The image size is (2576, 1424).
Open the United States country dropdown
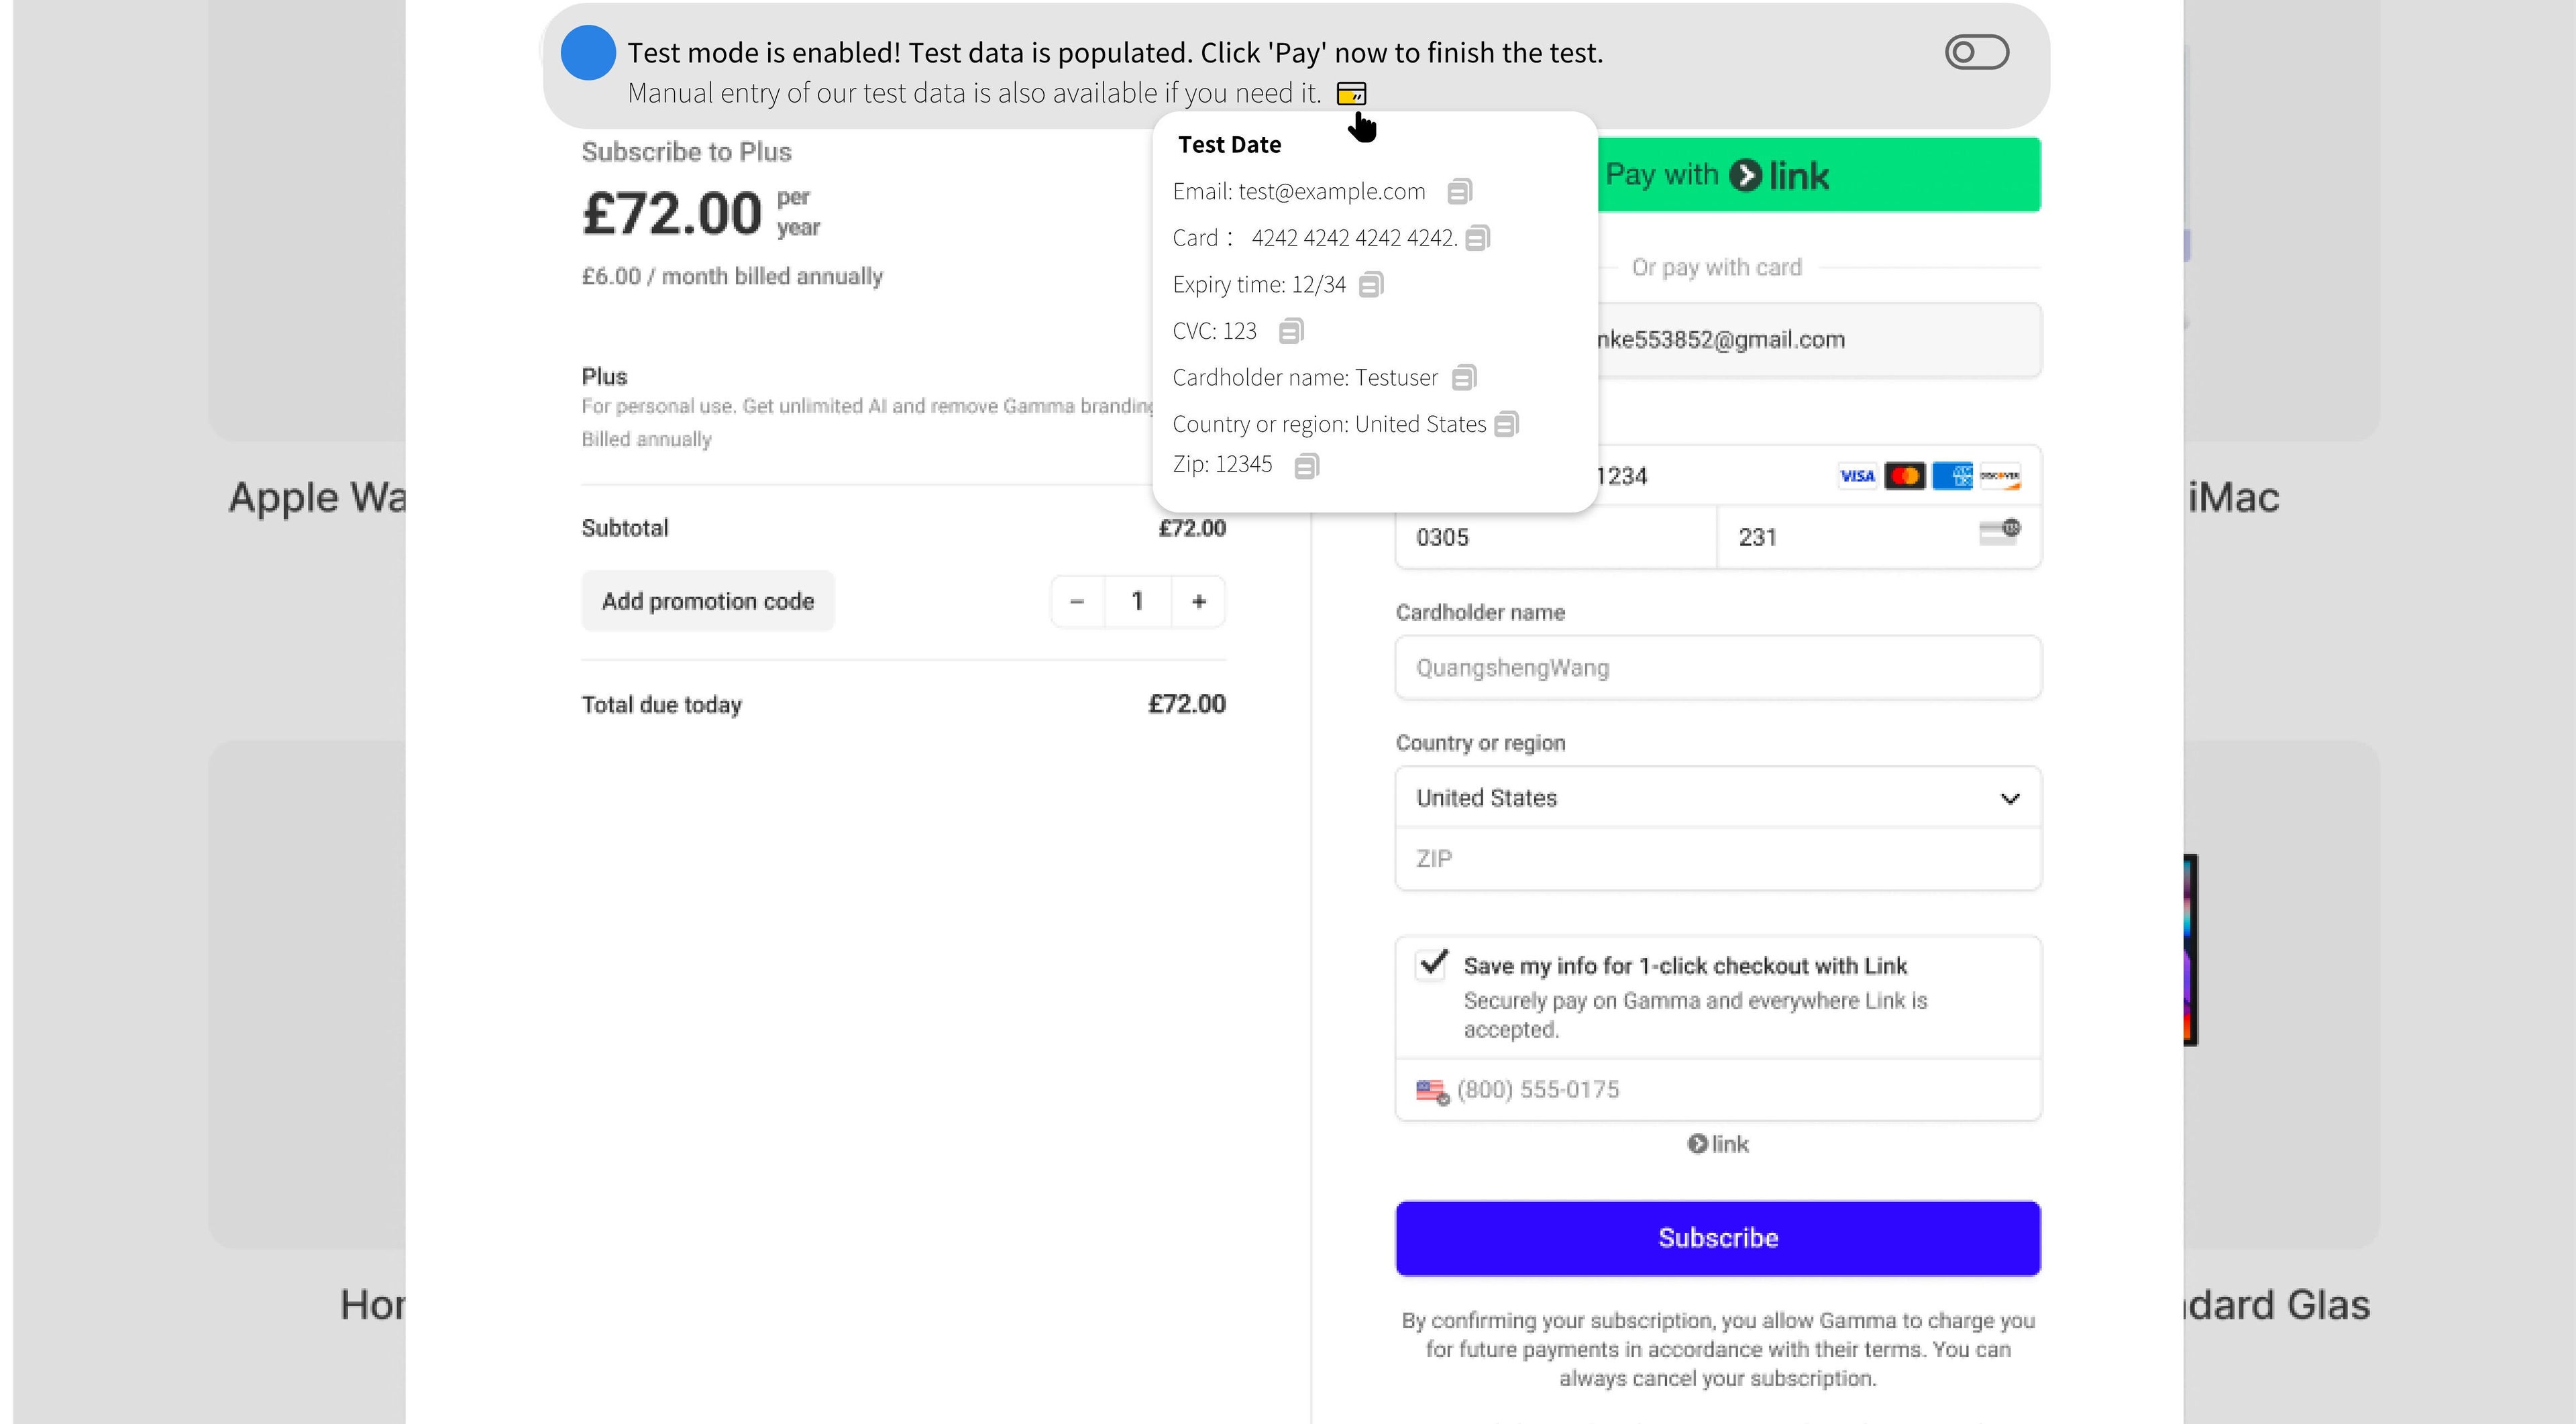point(1717,798)
